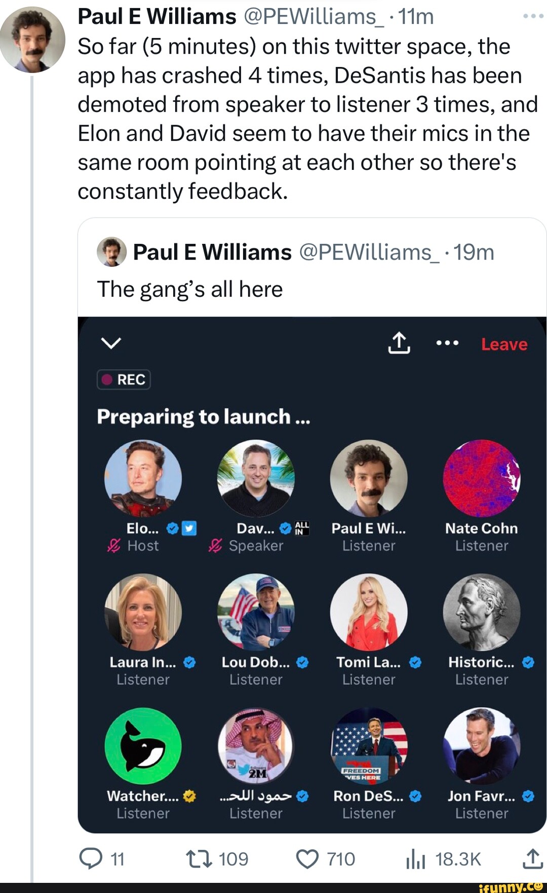Select Ron DeSantis listener avatar
This screenshot has width=547, height=893.
click(369, 745)
